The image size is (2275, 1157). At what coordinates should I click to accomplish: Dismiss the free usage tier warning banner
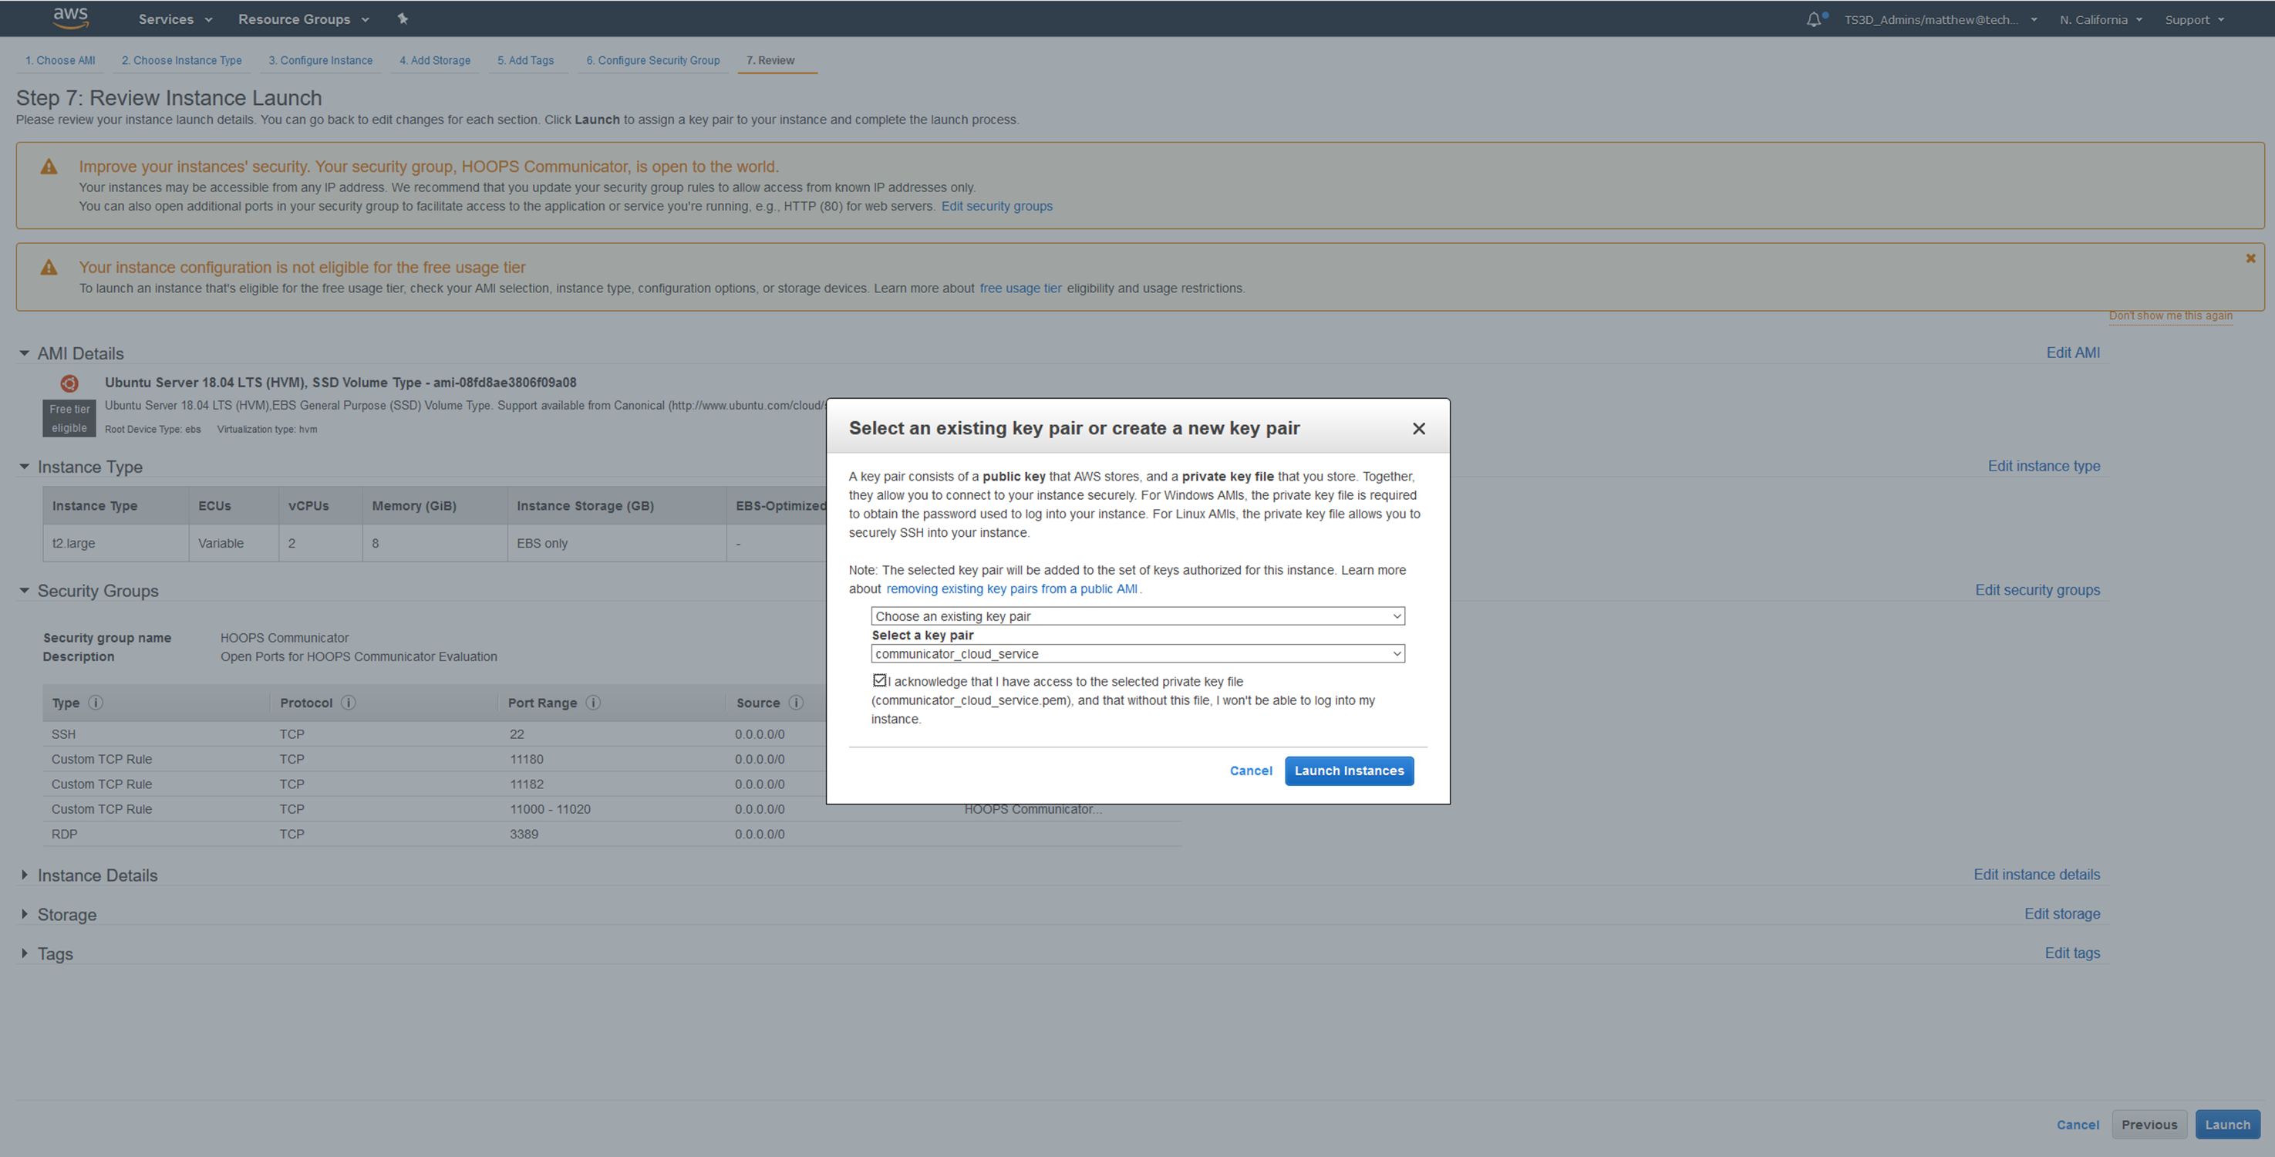2250,258
